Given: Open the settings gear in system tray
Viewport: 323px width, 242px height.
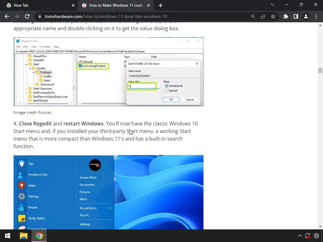Looking at the screenshot, I should tap(316, 236).
